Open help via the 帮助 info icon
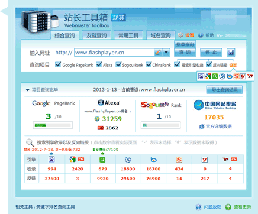The width and height of the screenshot is (258, 214). [x=201, y=35]
